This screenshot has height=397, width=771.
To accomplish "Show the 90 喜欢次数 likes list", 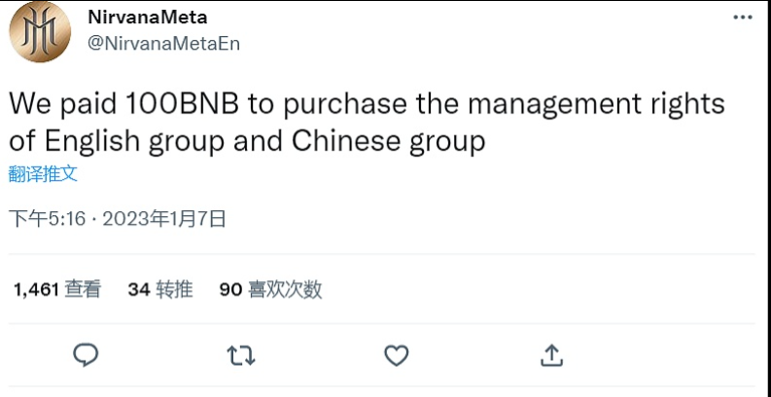I will (270, 289).
